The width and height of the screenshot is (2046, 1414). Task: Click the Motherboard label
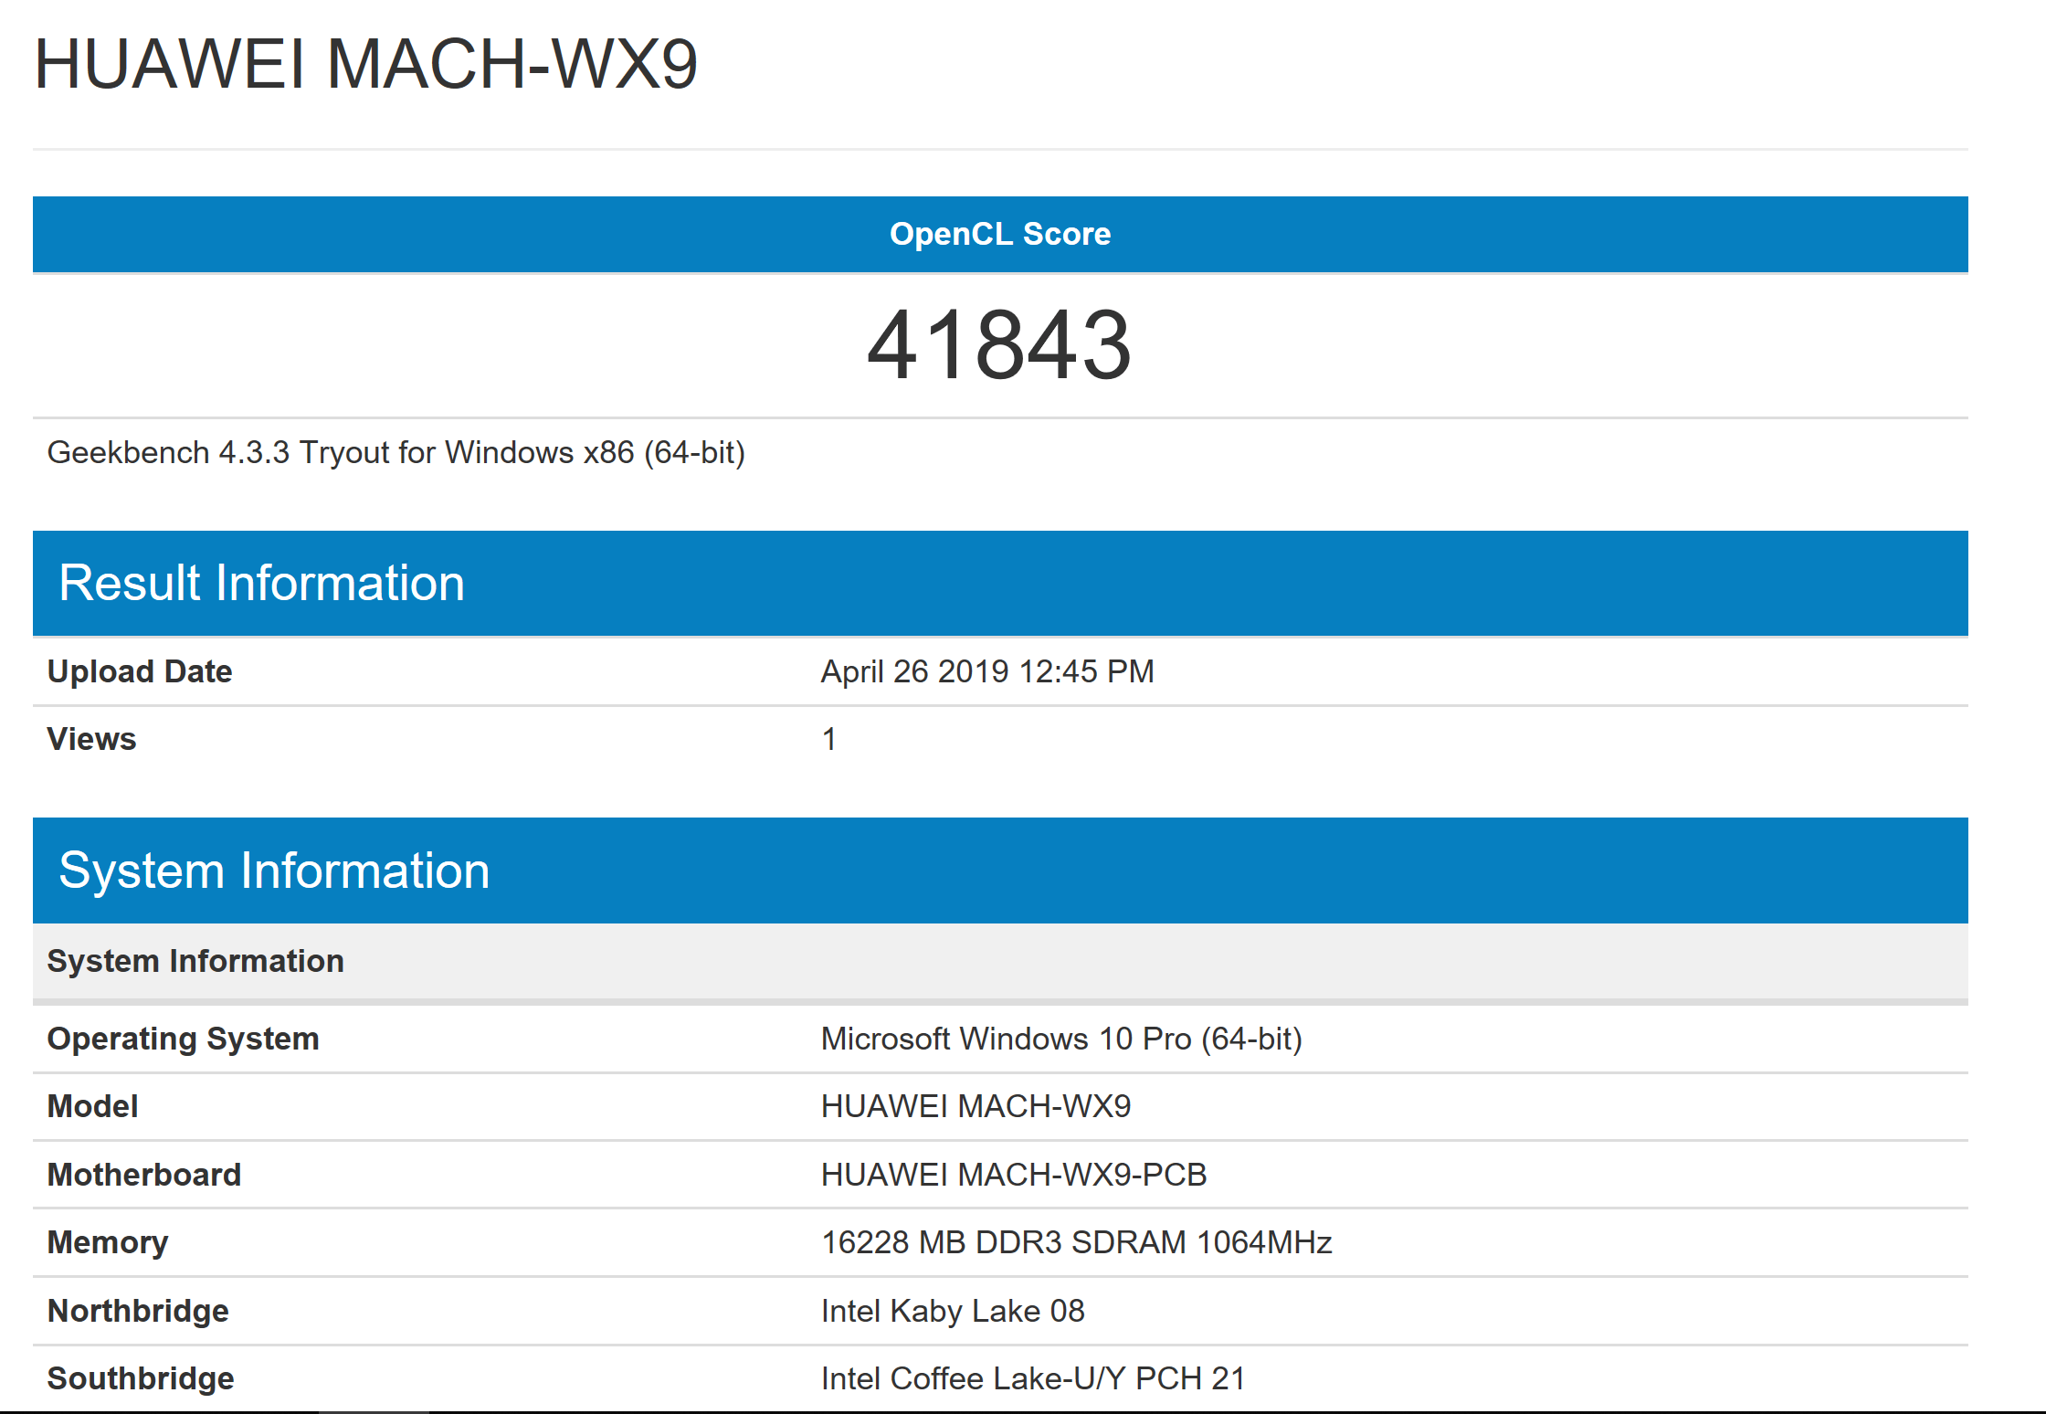click(144, 1175)
